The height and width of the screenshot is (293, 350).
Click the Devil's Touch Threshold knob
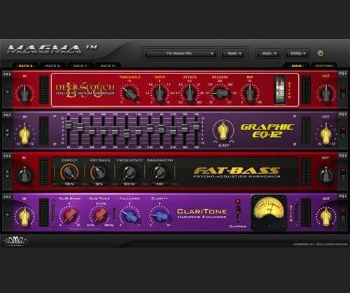(129, 93)
